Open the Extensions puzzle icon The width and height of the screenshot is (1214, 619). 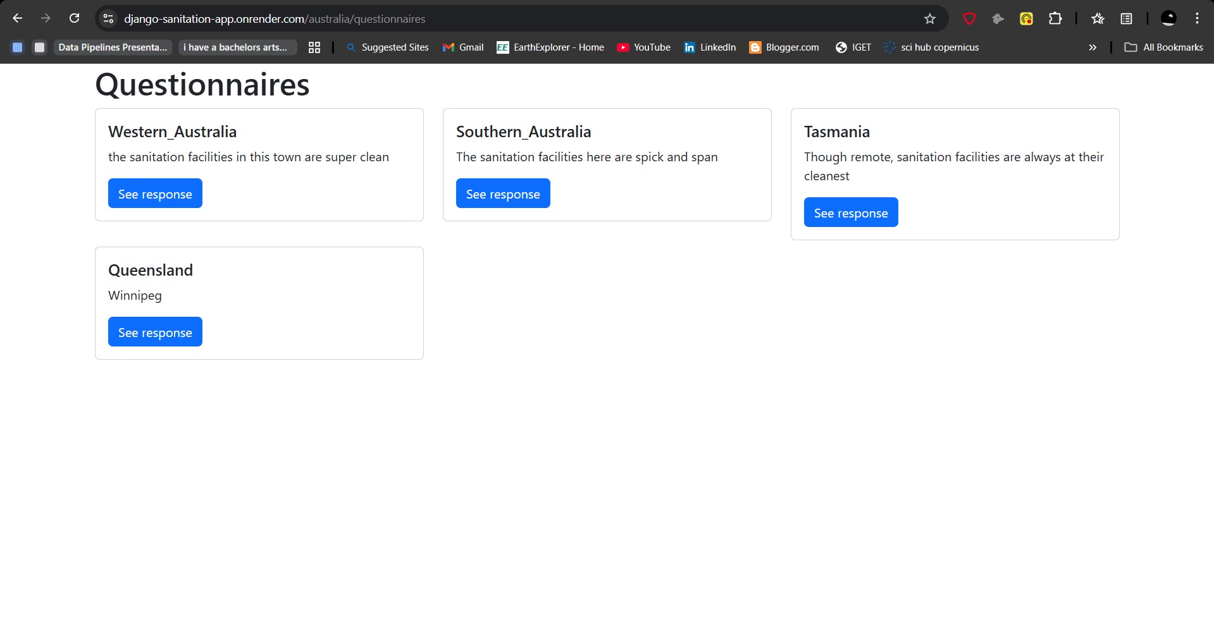click(x=1055, y=19)
